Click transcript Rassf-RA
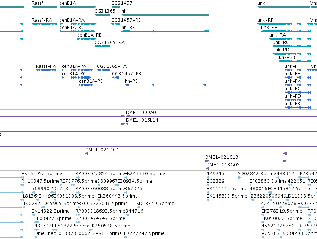 [x=44, y=24]
